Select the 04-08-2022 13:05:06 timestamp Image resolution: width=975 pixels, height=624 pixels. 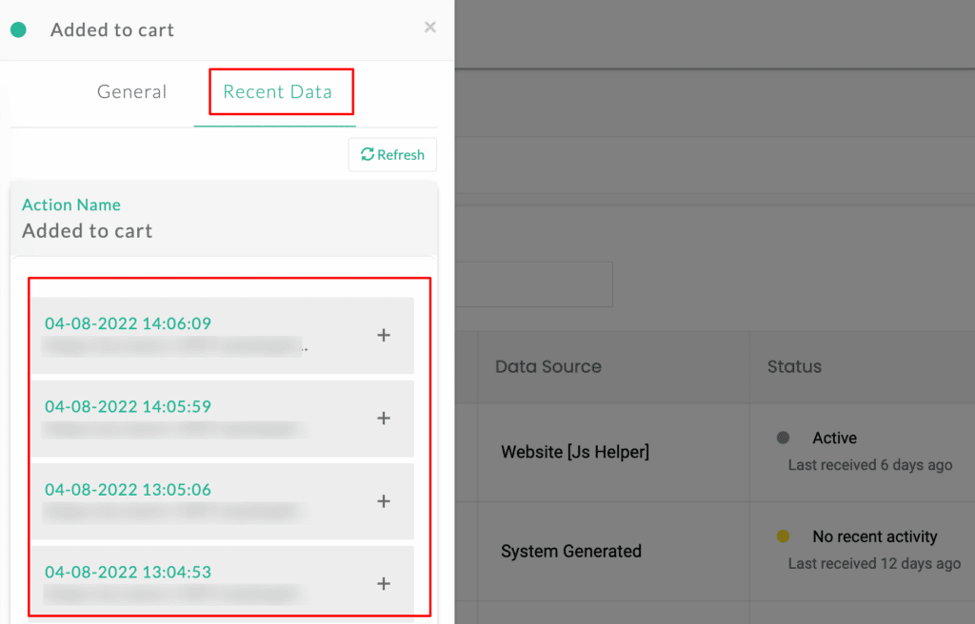(x=128, y=490)
